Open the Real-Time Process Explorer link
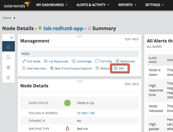The image size is (173, 132). pos(73,68)
